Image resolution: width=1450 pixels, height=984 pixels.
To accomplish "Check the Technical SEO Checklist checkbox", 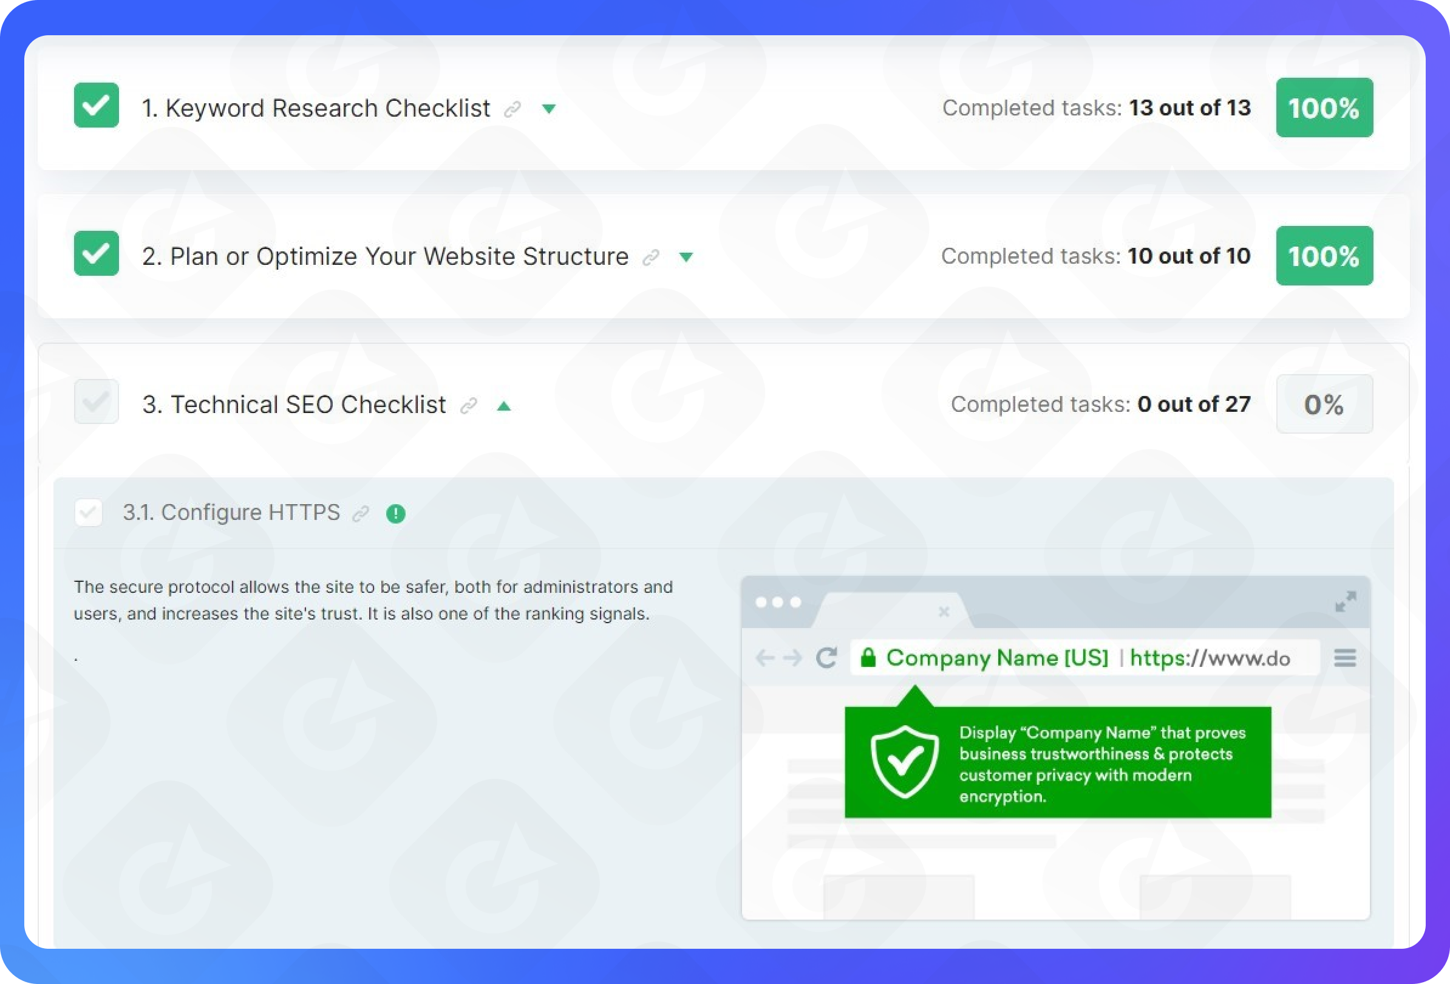I will (x=96, y=402).
